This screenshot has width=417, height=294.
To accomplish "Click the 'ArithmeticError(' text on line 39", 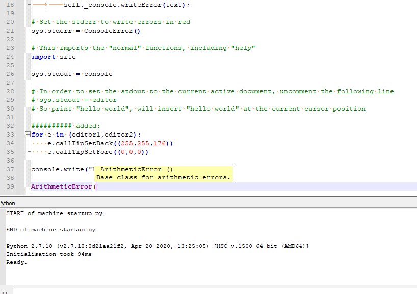I will (x=63, y=186).
